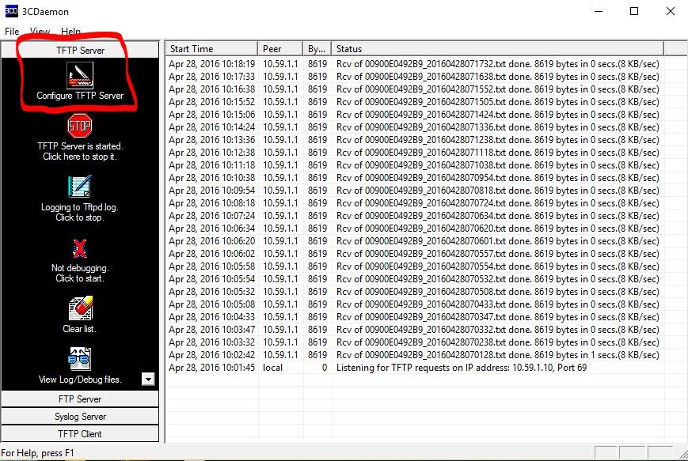Expand the FTP Server panel
Screen dimensions: 688x461
click(x=80, y=399)
